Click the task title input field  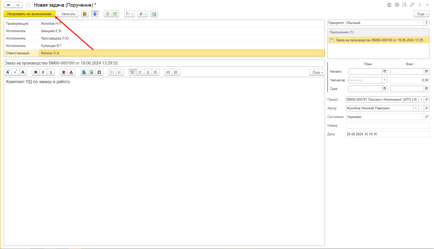pos(164,63)
